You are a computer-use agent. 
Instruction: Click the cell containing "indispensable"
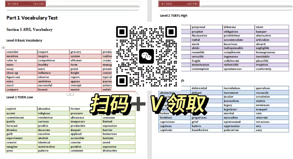tap(239, 48)
